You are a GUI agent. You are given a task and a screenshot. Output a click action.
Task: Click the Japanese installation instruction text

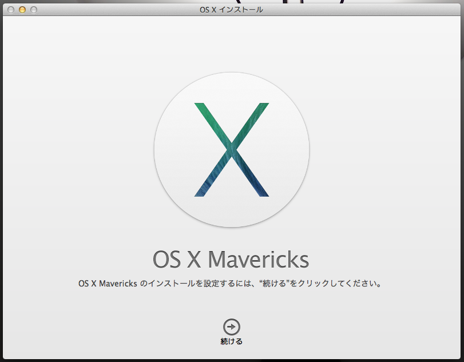tap(230, 283)
